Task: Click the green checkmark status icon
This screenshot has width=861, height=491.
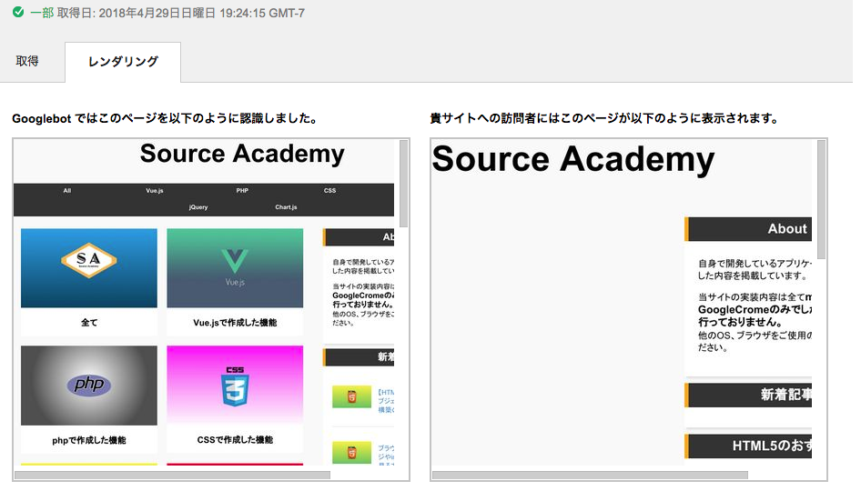Action: point(18,12)
